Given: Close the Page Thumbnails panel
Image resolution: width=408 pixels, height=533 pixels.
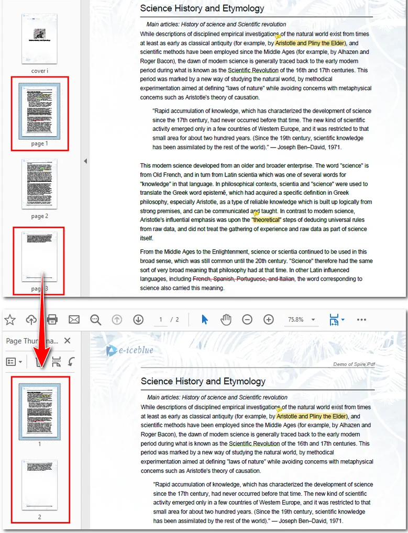Looking at the screenshot, I should tap(68, 341).
